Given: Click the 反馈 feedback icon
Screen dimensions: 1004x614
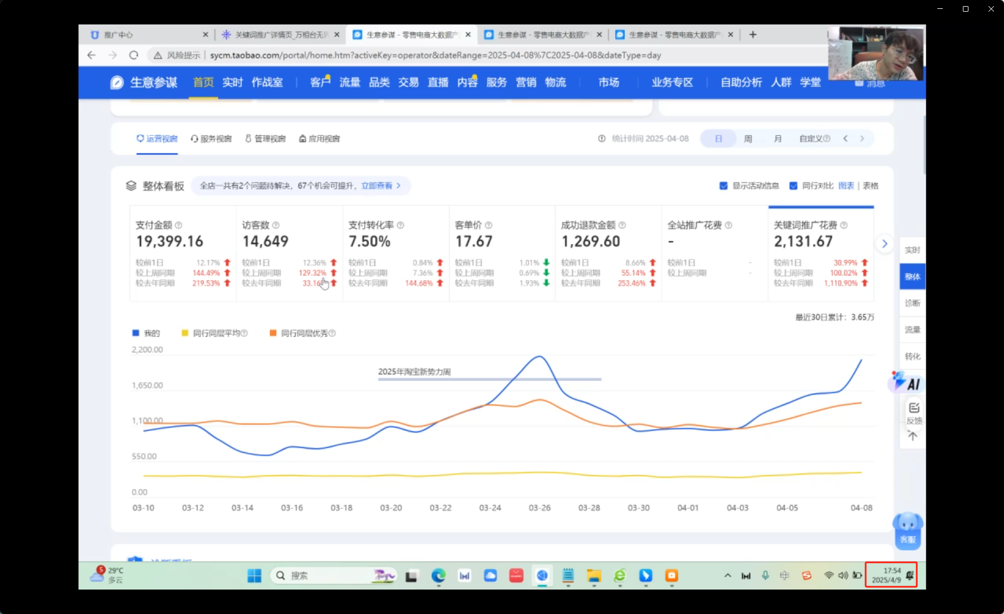Looking at the screenshot, I should coord(913,413).
